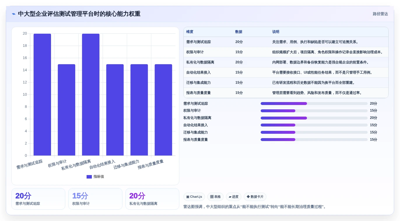Click description starting with 组织规模扩大后

(328, 52)
